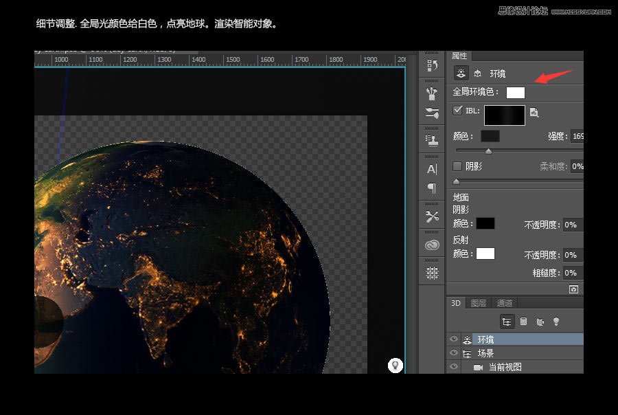Click the Earth globe in the canvas
This screenshot has height=415, width=618.
click(x=182, y=257)
